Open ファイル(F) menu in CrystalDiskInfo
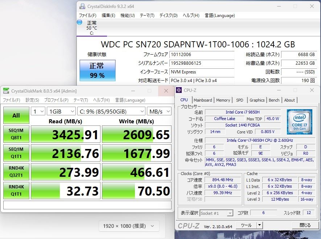 coord(88,16)
